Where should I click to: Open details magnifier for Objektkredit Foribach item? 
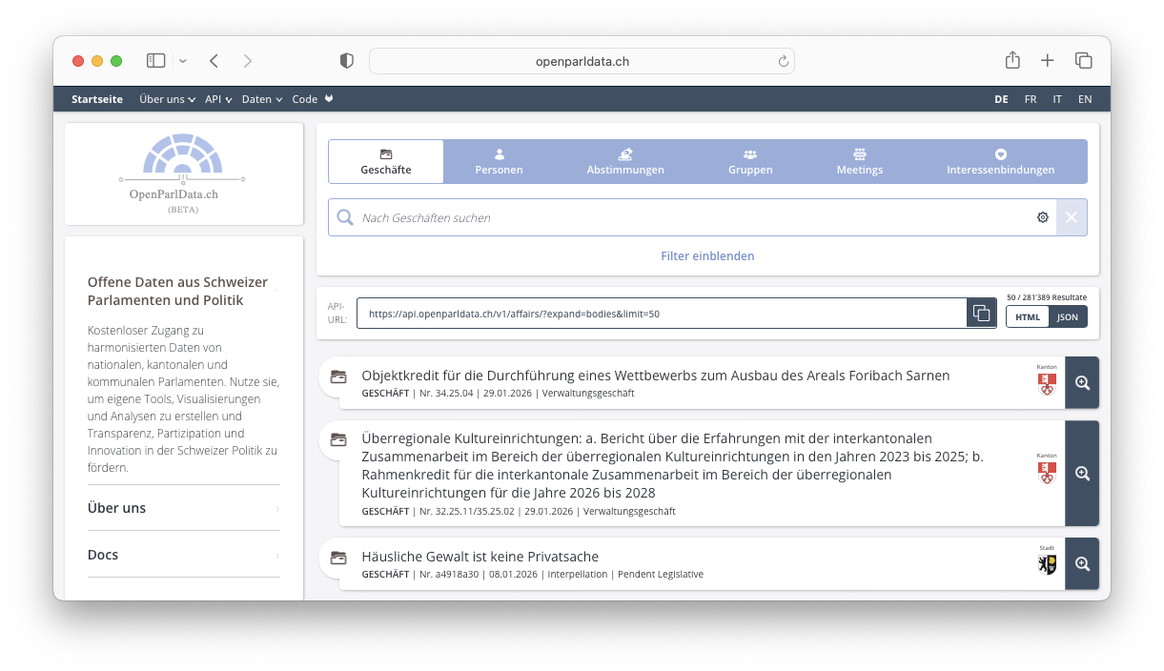(1081, 383)
